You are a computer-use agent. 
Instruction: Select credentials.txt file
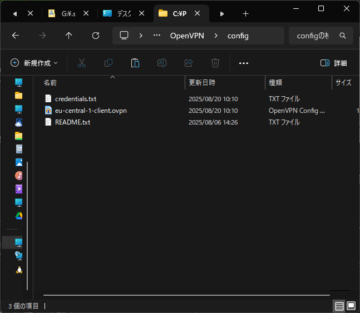point(76,99)
